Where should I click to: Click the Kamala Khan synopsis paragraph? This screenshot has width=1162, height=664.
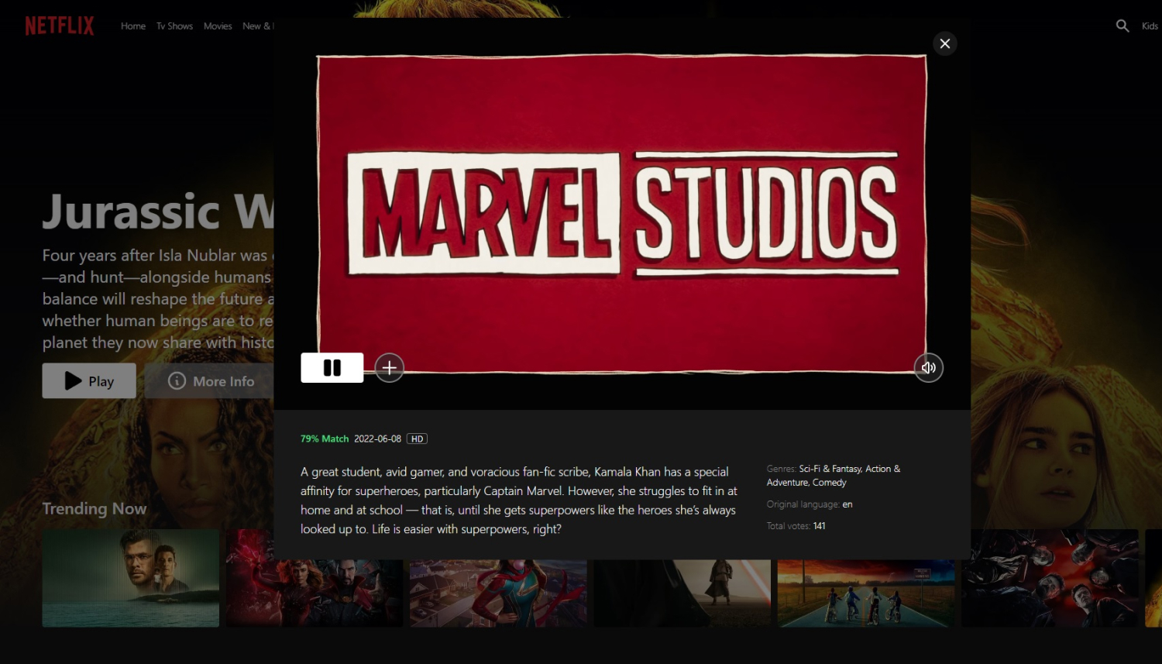(519, 501)
